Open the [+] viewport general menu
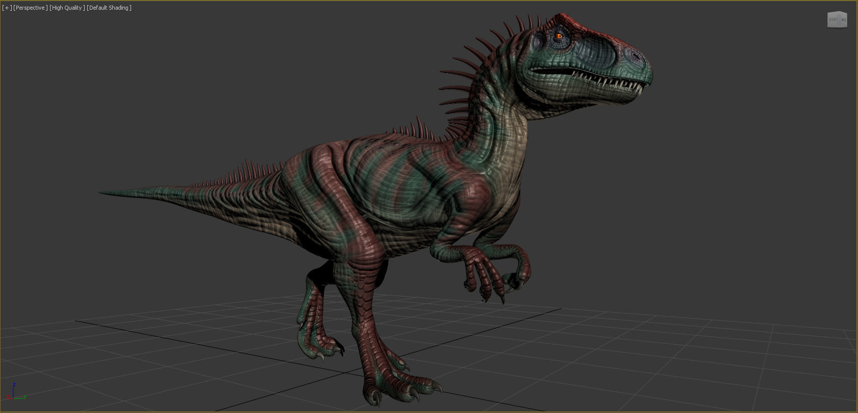This screenshot has height=413, width=858. click(x=7, y=8)
